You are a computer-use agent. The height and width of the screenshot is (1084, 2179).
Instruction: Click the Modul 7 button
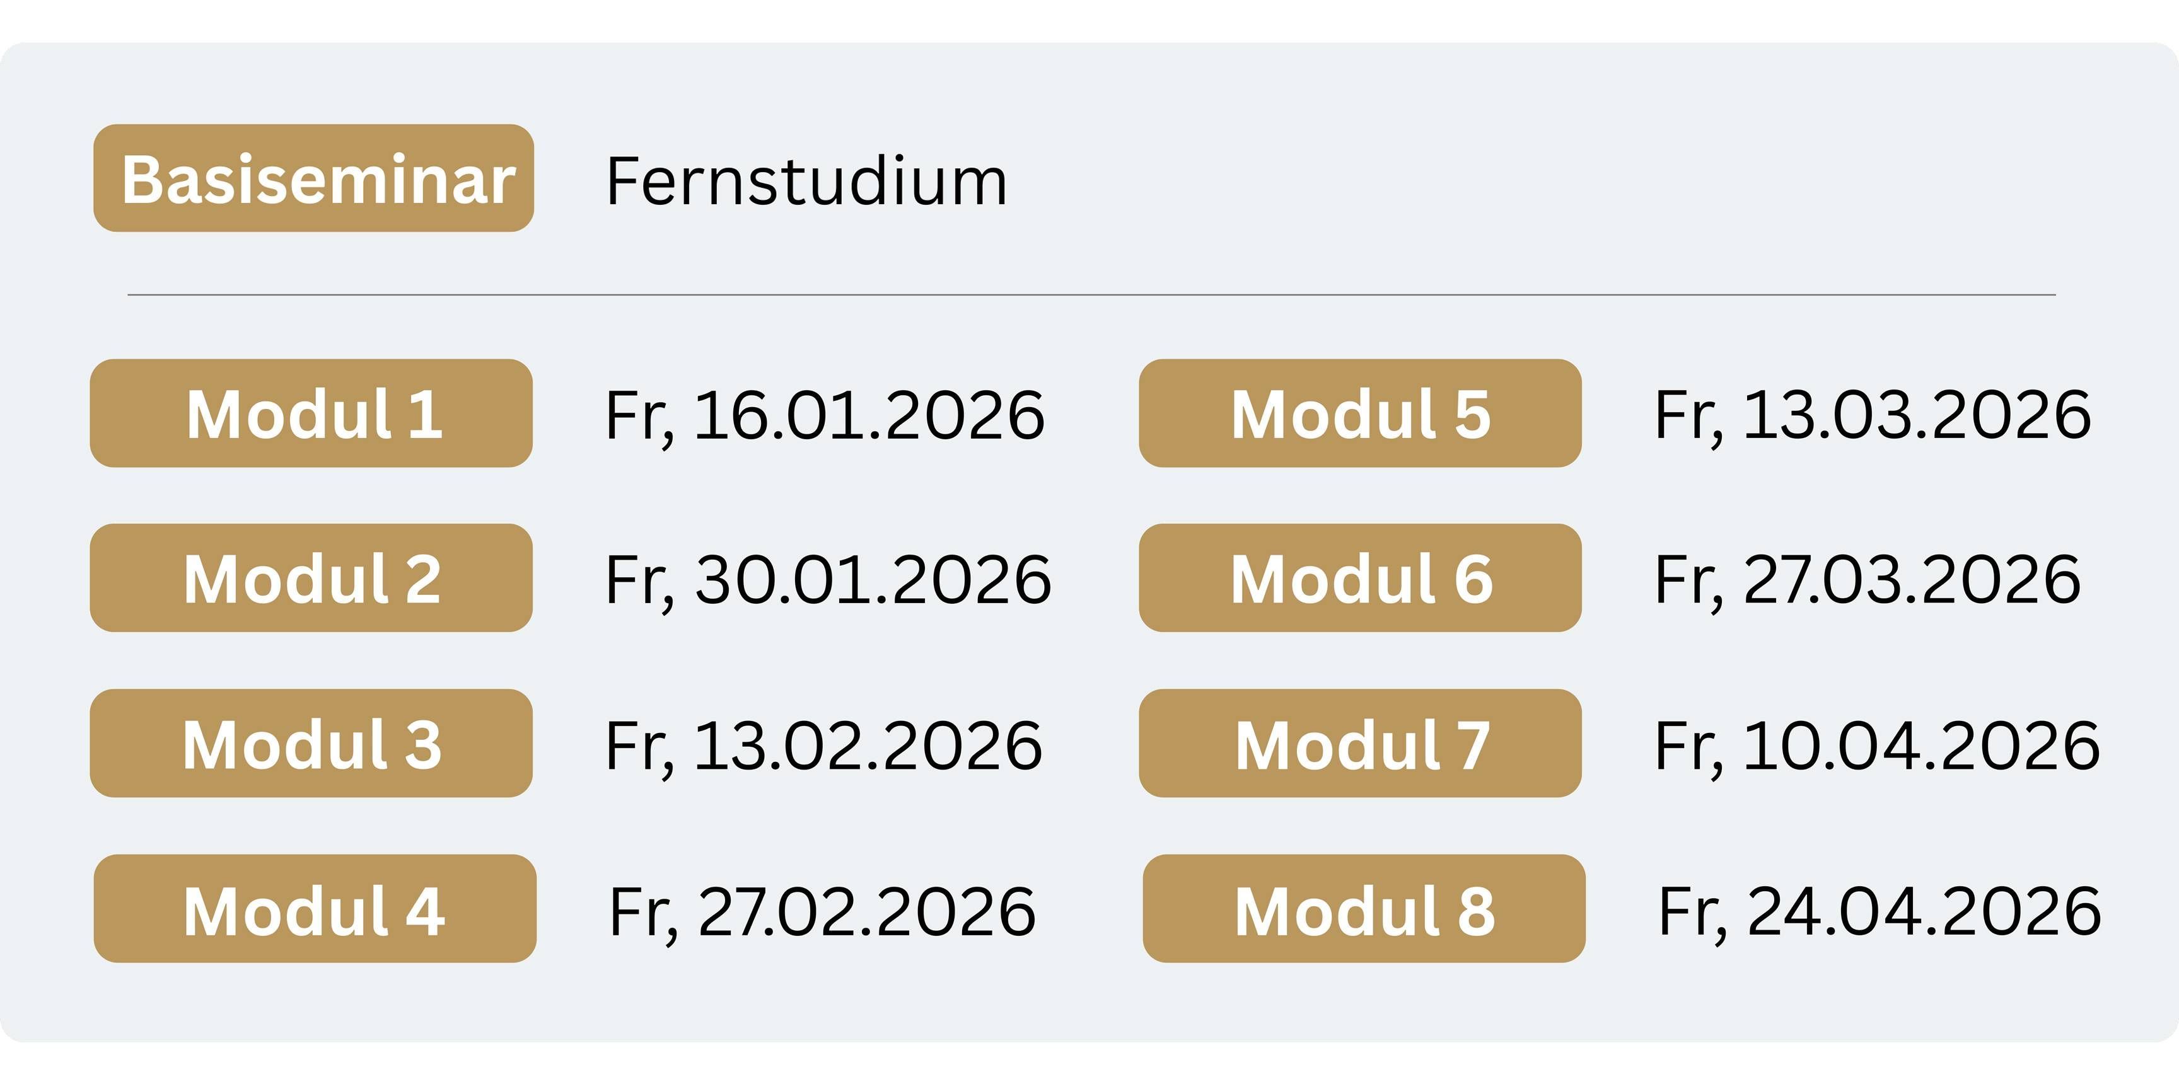coord(1360,743)
